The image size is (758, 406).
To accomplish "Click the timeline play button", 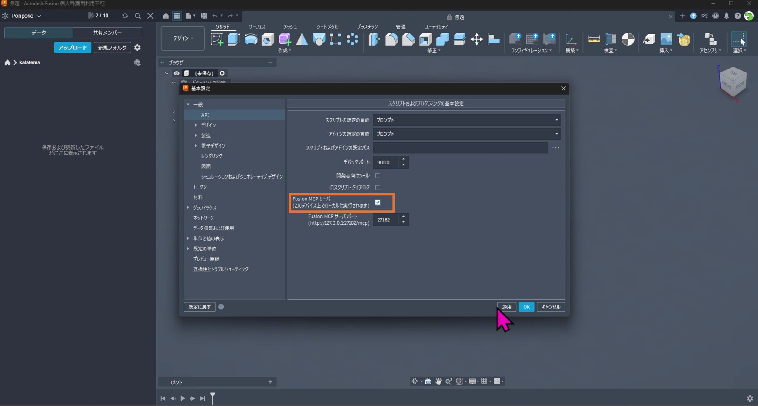I will tap(183, 398).
